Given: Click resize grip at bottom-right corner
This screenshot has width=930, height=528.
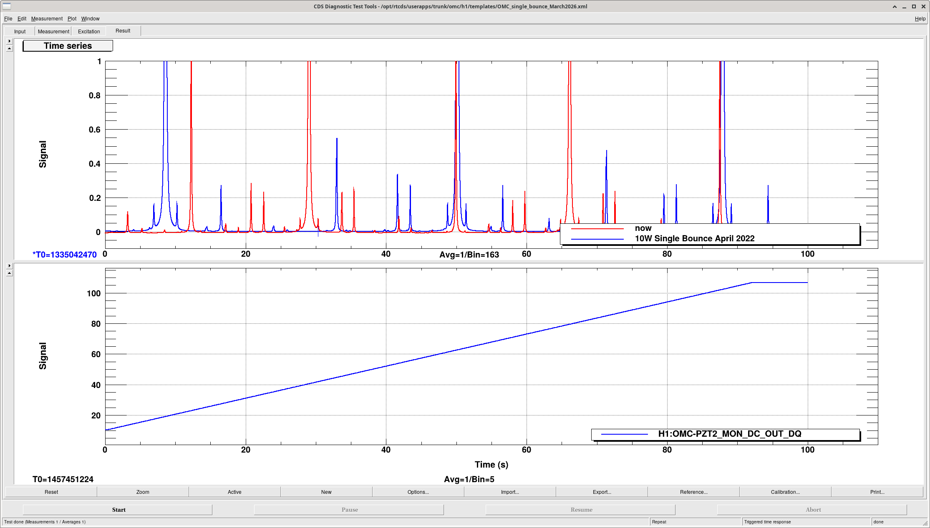Looking at the screenshot, I should point(925,523).
